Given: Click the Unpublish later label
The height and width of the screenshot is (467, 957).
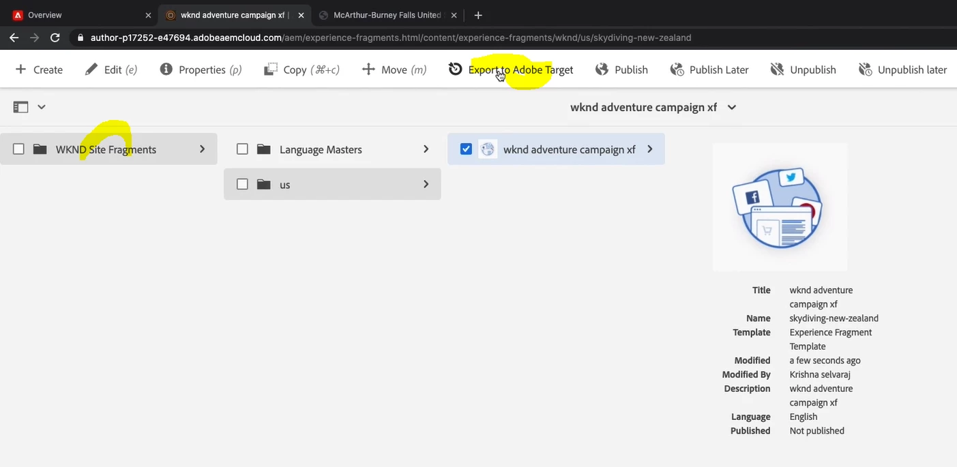Looking at the screenshot, I should pos(912,70).
